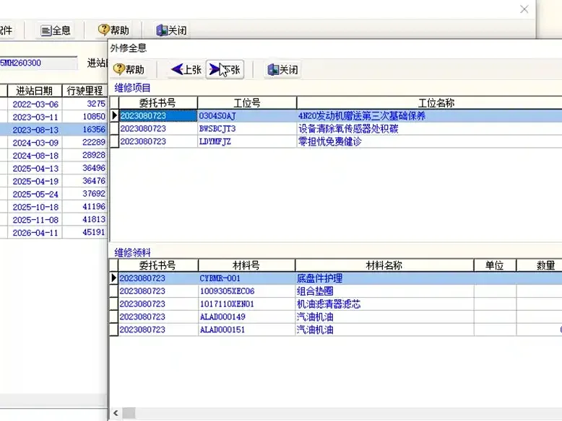This screenshot has width=562, height=421.
Task: Click row selector of LDYMFJZ row
Action: point(114,141)
